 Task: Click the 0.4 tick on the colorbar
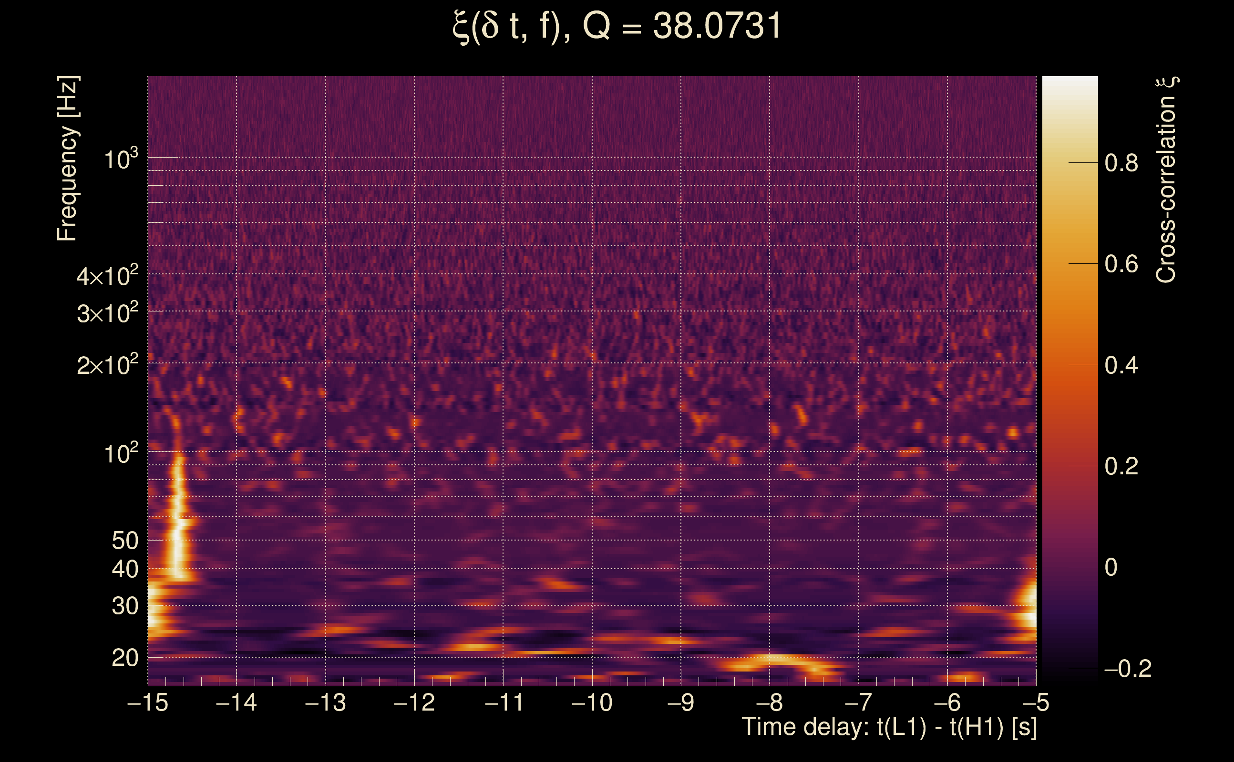[1121, 365]
